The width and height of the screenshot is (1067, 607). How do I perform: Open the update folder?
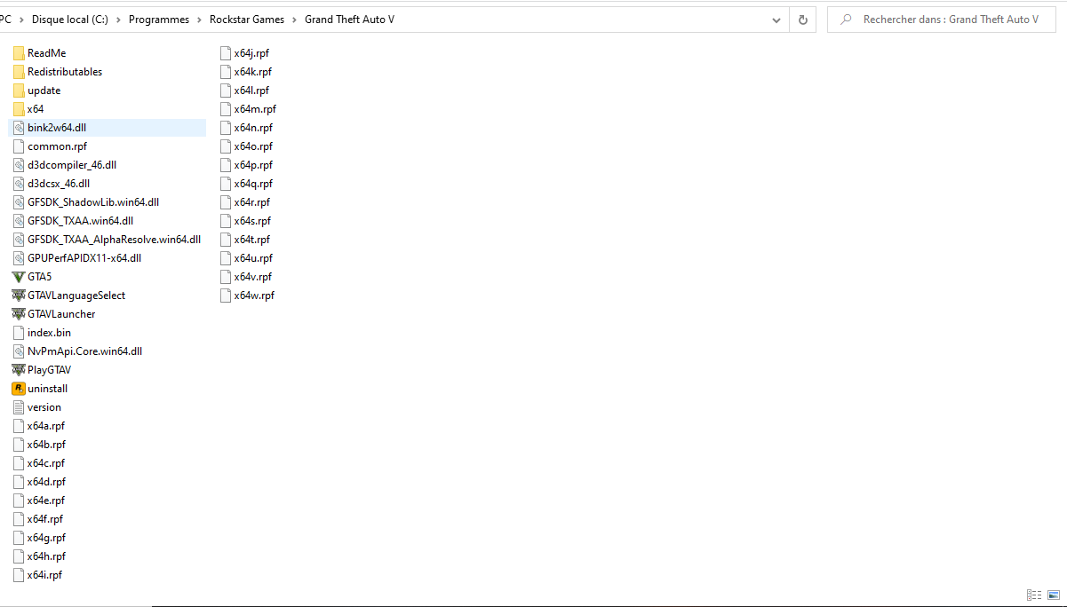click(43, 90)
